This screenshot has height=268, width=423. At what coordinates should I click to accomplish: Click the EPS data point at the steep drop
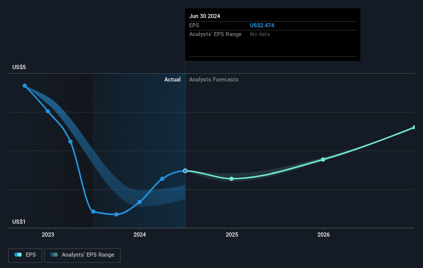71,142
